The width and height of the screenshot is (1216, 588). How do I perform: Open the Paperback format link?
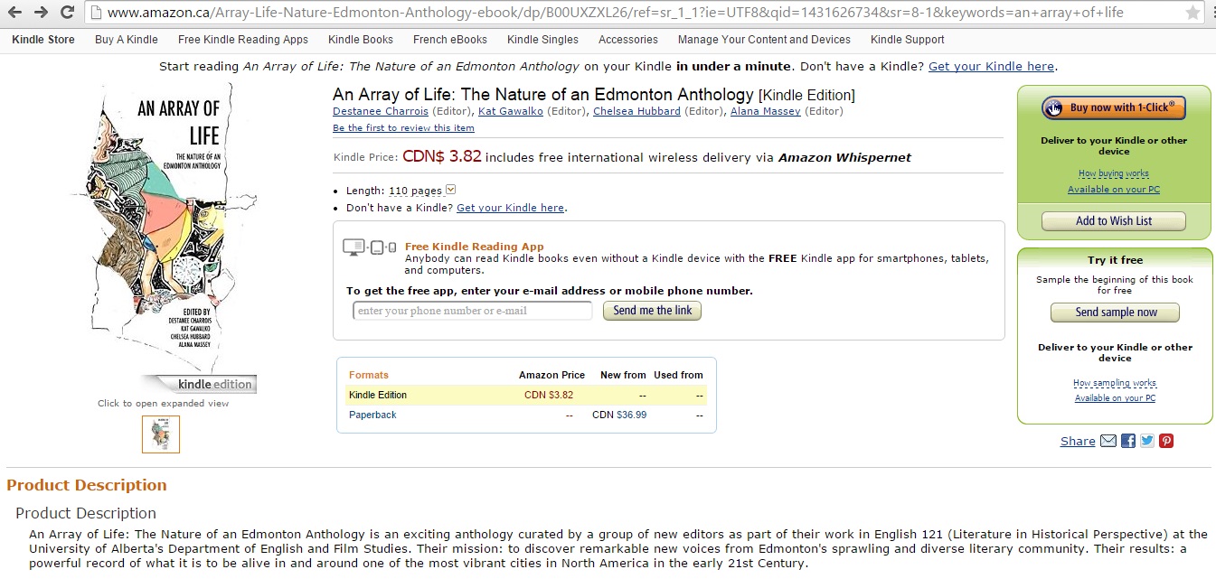pyautogui.click(x=372, y=415)
